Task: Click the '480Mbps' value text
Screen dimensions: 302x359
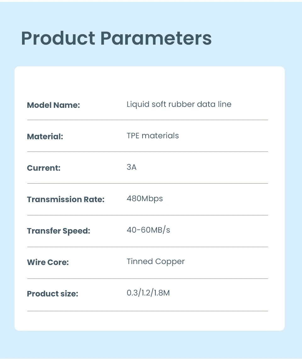Action: coord(145,199)
